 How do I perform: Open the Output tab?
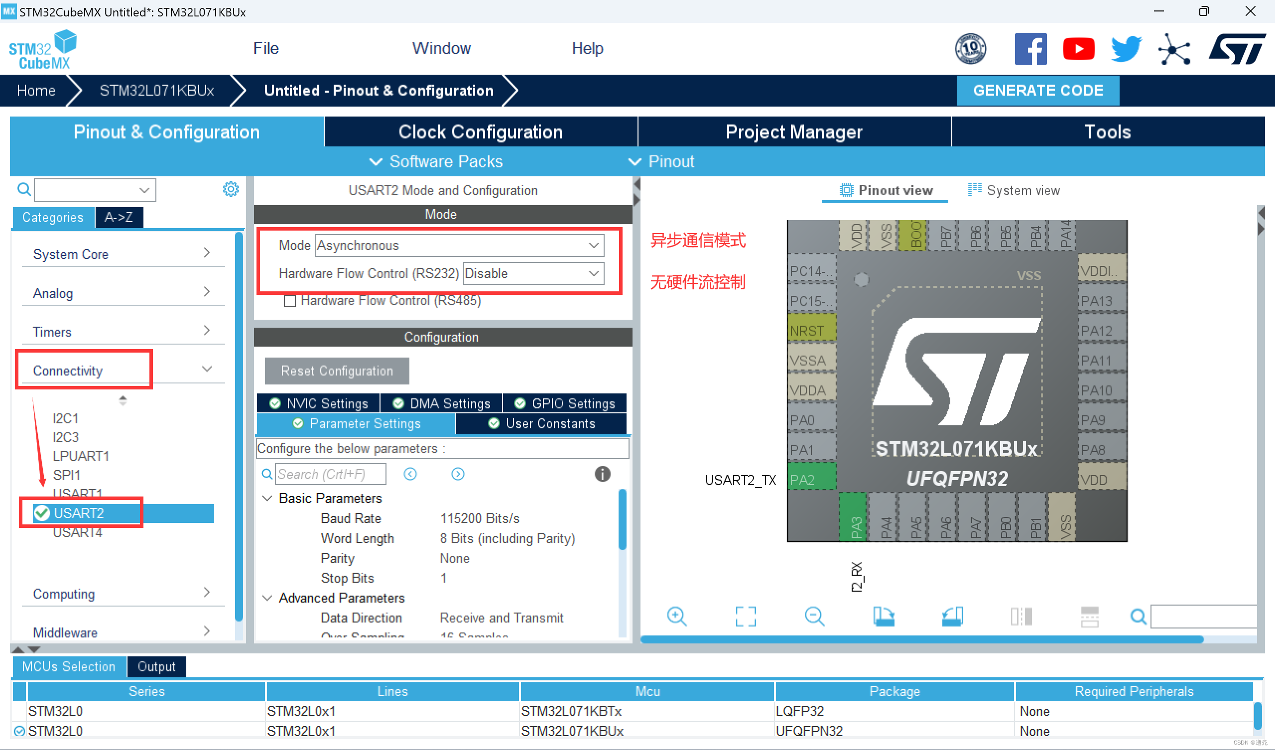click(156, 666)
